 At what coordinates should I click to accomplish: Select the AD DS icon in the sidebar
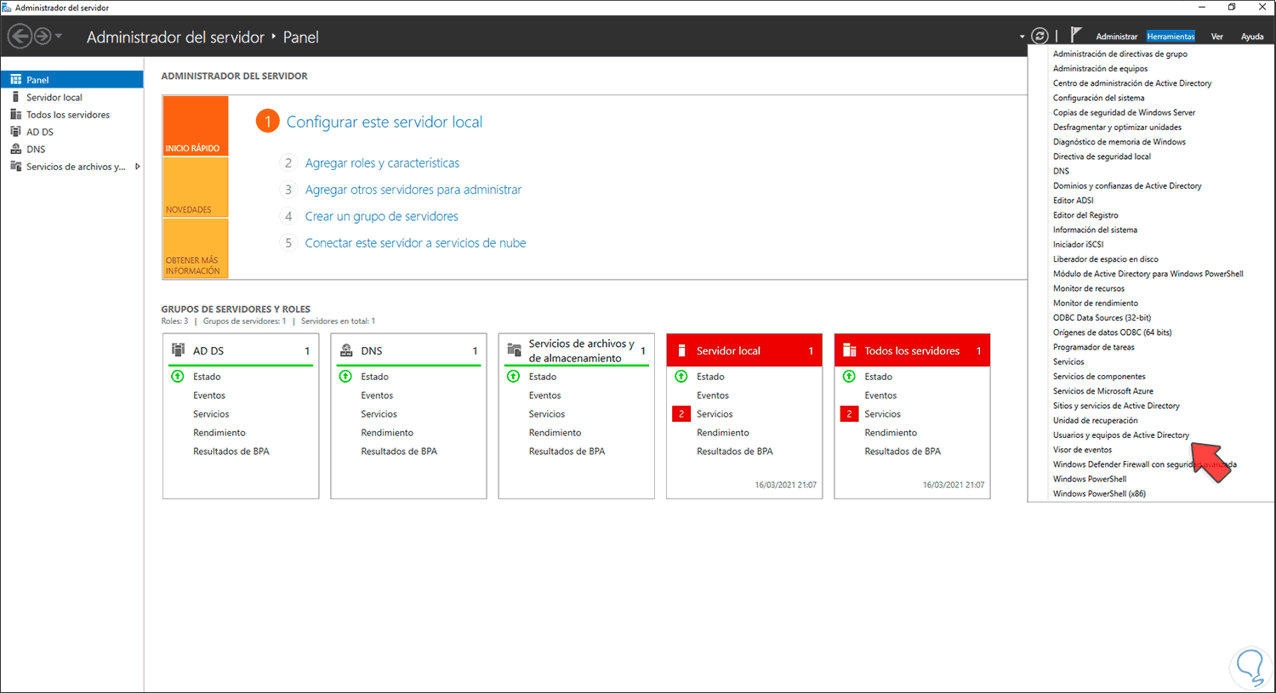[x=16, y=132]
